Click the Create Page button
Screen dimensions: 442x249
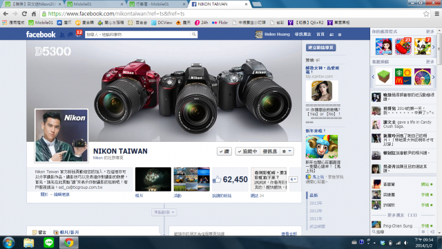(x=320, y=48)
